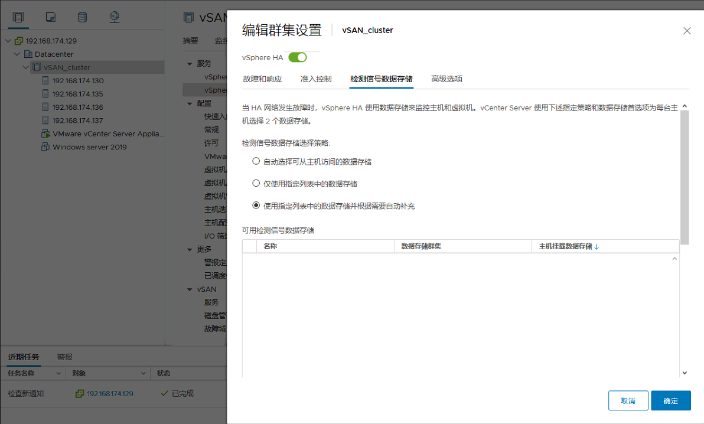Click VM icon of Windows server 2019
The height and width of the screenshot is (424, 704).
45,147
